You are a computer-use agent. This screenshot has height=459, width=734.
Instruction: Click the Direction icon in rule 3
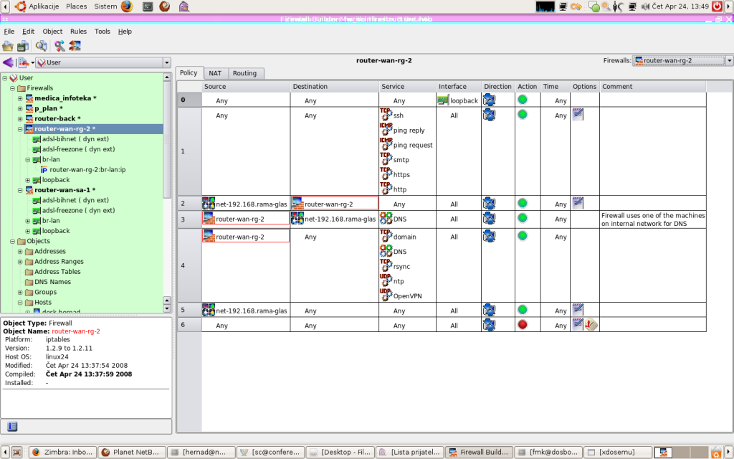[489, 218]
